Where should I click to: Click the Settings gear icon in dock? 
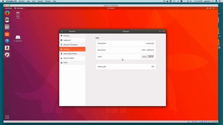point(7,55)
